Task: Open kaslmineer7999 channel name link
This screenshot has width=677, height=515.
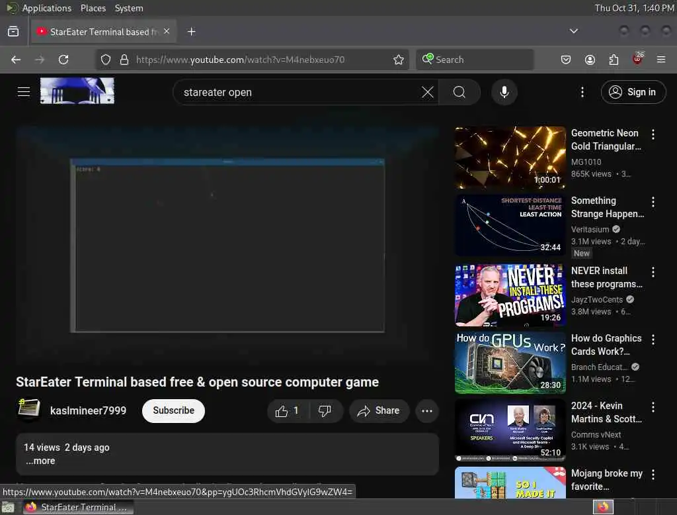Action: point(88,411)
